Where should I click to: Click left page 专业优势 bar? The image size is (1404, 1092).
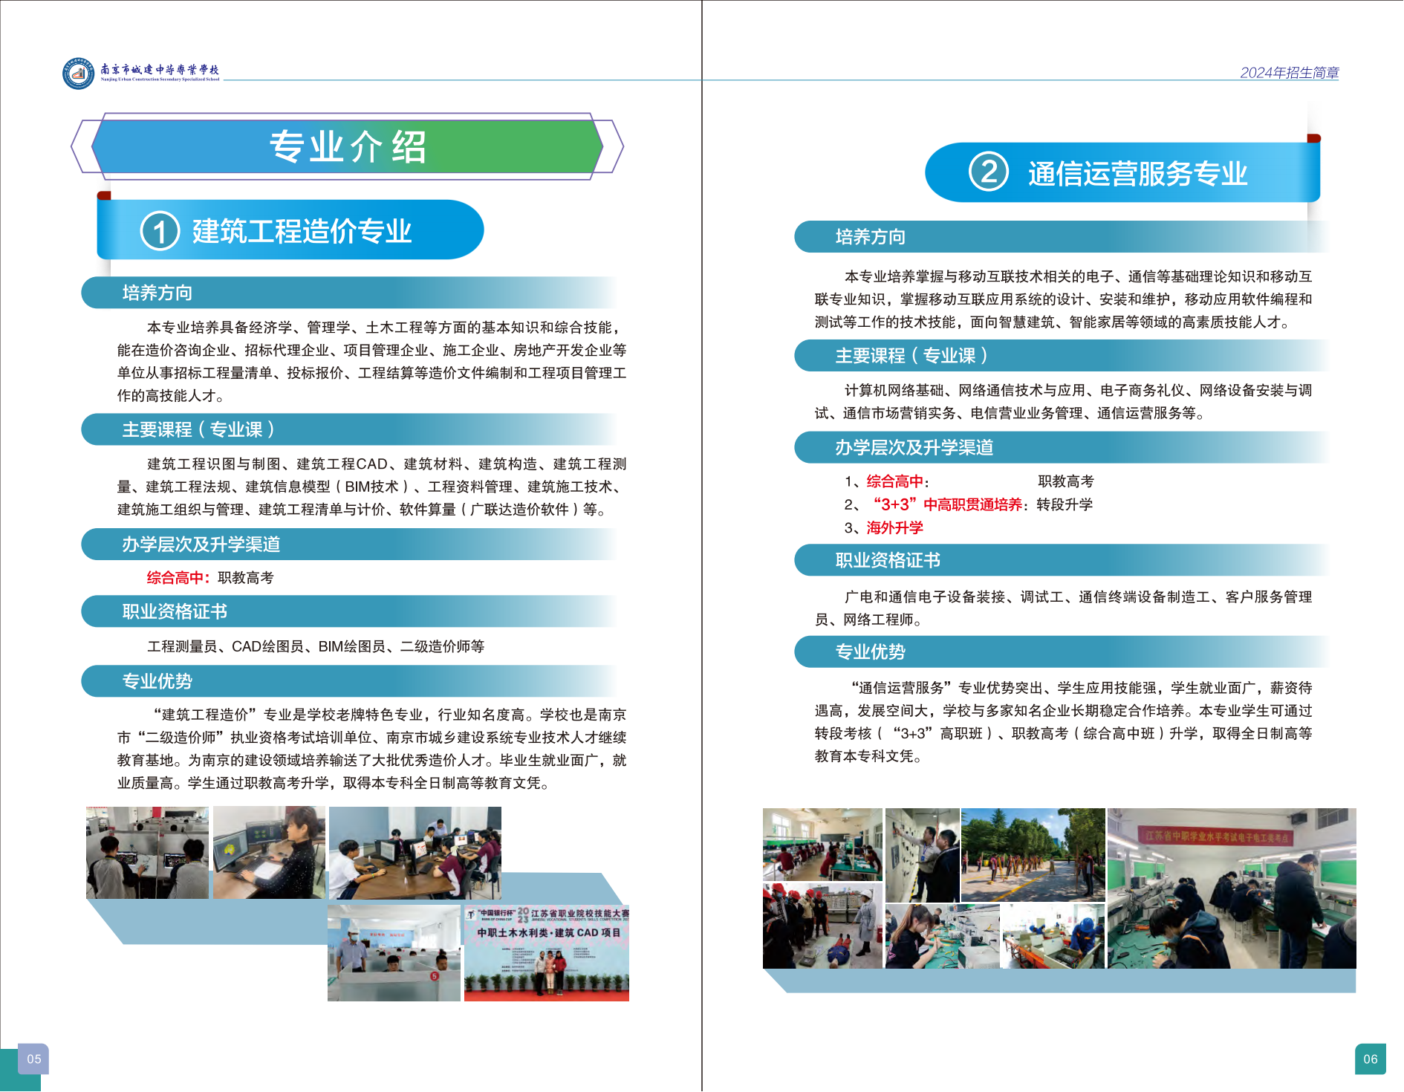[349, 681]
